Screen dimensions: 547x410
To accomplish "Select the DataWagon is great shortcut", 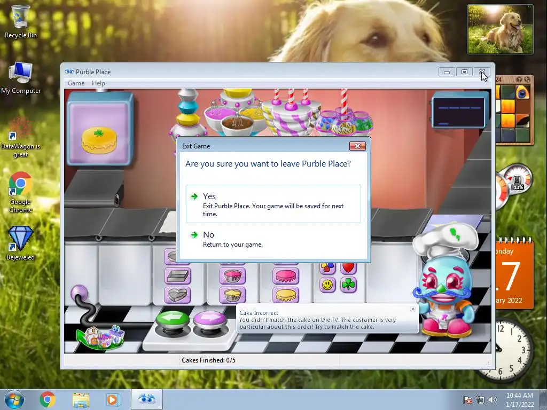I will [x=21, y=137].
